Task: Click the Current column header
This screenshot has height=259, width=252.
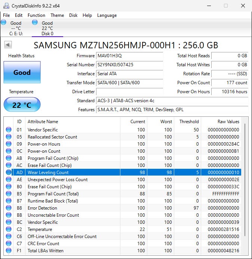Action: (x=133, y=122)
